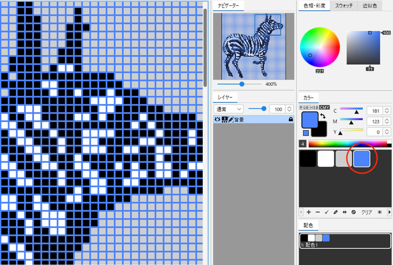393x265 pixels.
Task: Click the zebra thumbnail in the navigator
Action: click(253, 46)
